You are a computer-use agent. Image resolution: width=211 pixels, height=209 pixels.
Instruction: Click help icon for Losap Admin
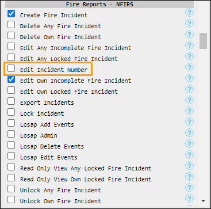pos(189,133)
